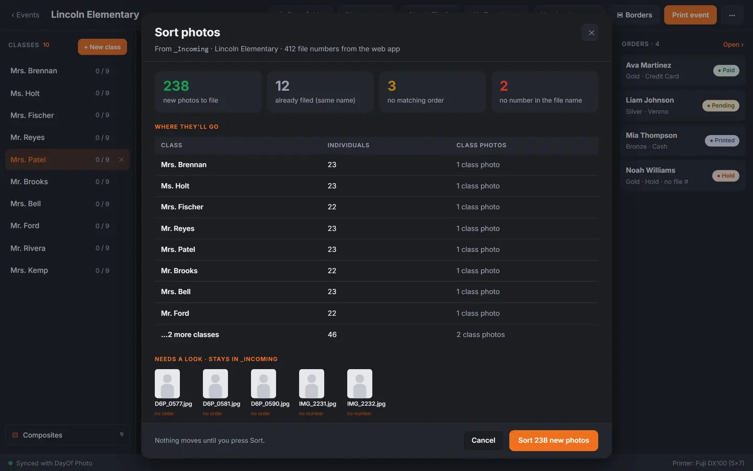Click the Hold status badge
Image resolution: width=753 pixels, height=471 pixels.
click(726, 176)
